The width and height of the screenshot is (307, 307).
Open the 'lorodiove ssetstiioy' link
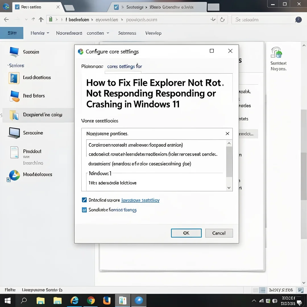coord(140,200)
